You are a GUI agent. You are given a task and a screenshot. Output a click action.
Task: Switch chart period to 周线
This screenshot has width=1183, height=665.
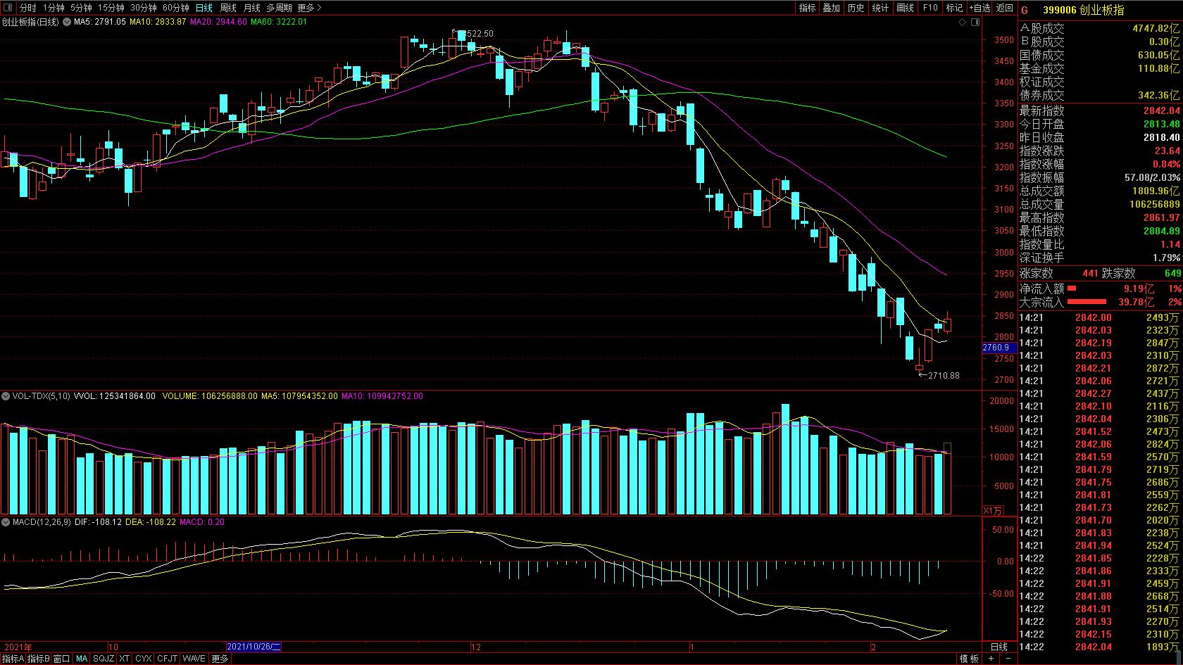click(x=228, y=8)
